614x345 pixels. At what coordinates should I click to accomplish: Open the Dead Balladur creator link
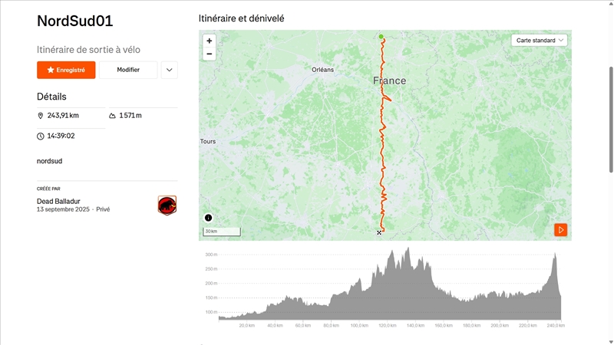(58, 201)
